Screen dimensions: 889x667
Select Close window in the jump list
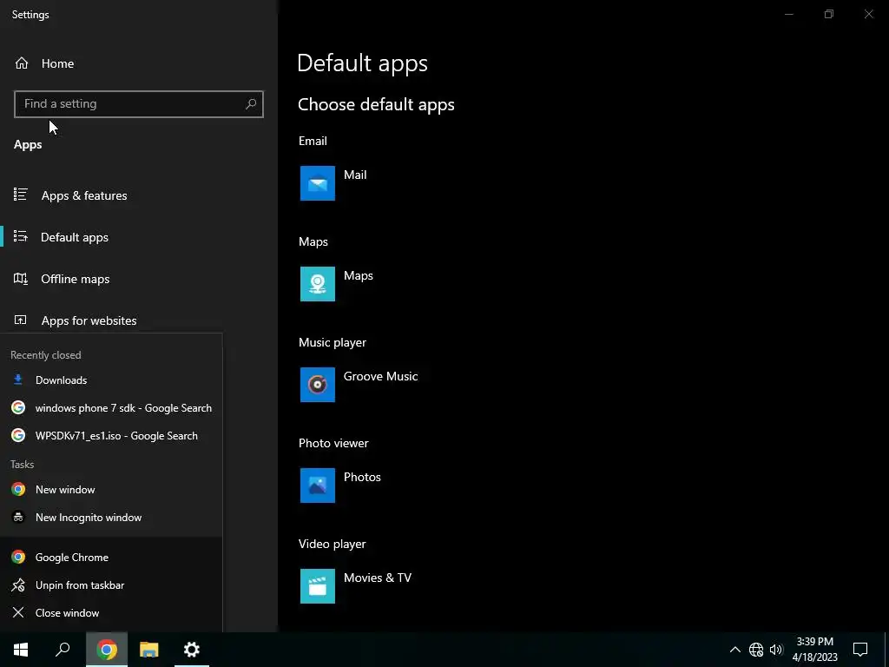point(111,612)
